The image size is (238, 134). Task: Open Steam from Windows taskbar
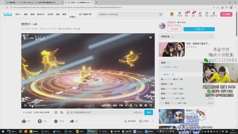click(x=57, y=131)
